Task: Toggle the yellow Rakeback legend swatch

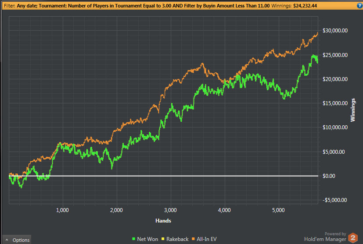Action: pos(163,239)
